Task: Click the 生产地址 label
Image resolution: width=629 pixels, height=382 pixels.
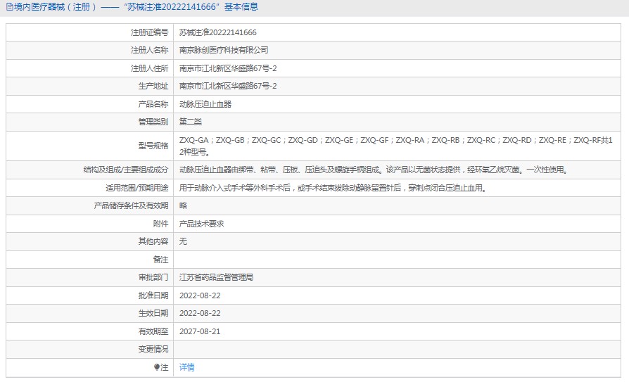Action: 153,86
